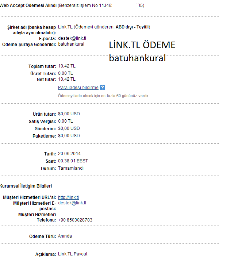Click the Durum value Tamamlandı

tap(70, 168)
